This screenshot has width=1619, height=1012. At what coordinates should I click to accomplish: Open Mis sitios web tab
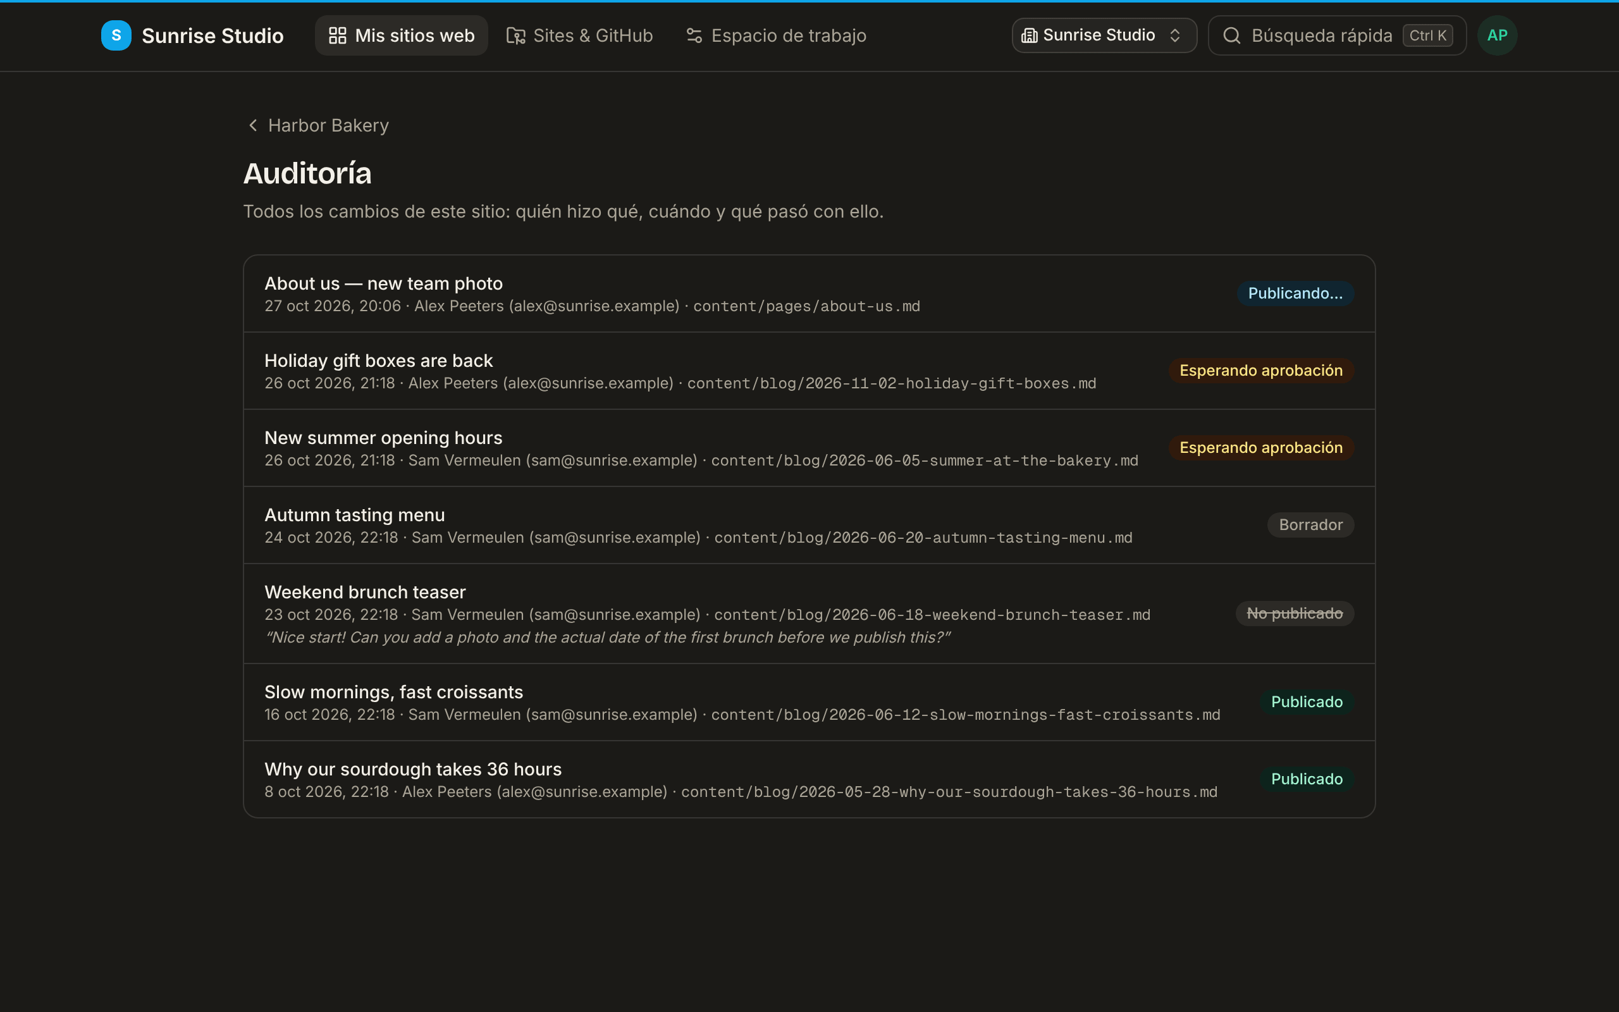tap(402, 35)
